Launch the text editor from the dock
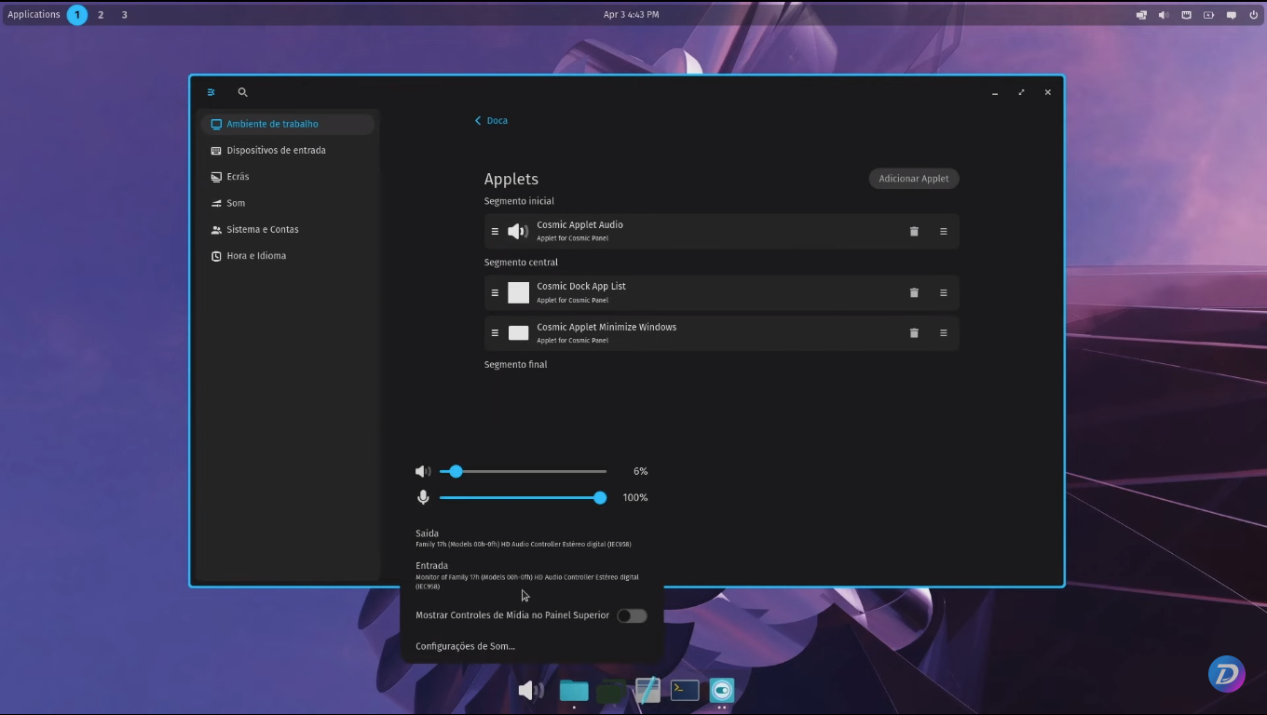This screenshot has width=1267, height=715. click(647, 690)
